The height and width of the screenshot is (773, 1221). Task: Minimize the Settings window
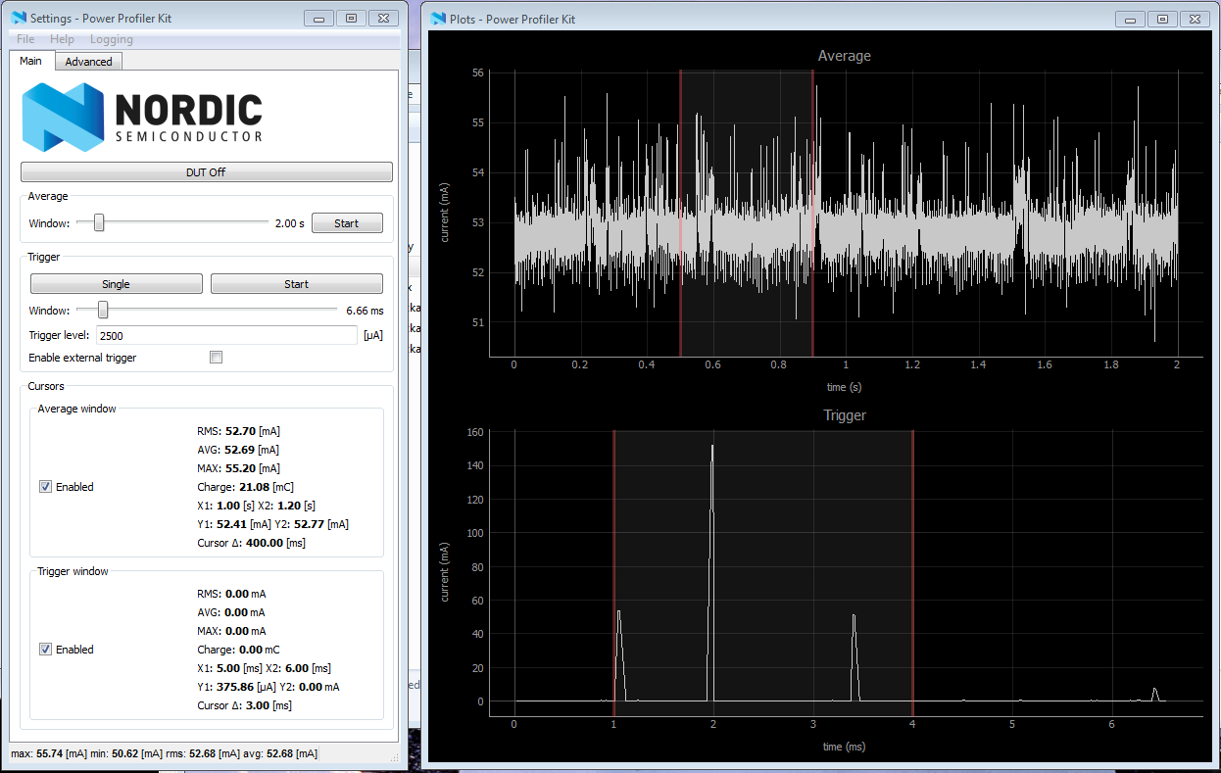point(318,18)
